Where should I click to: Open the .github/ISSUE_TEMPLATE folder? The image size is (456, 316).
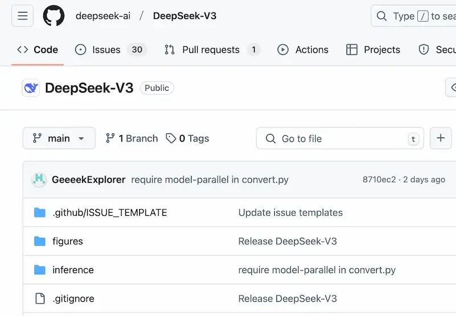[x=109, y=213]
